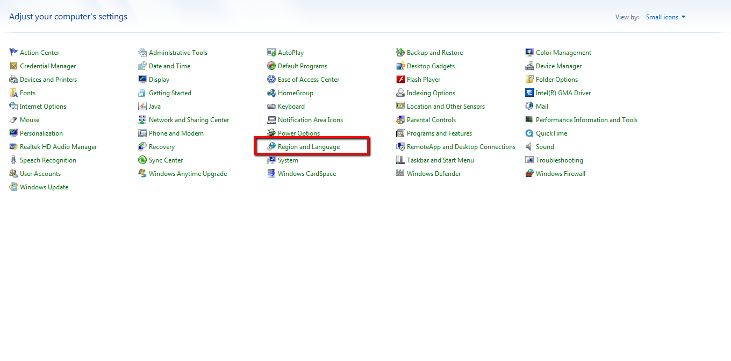Click the Mouse icon
The width and height of the screenshot is (731, 361).
[x=13, y=119]
